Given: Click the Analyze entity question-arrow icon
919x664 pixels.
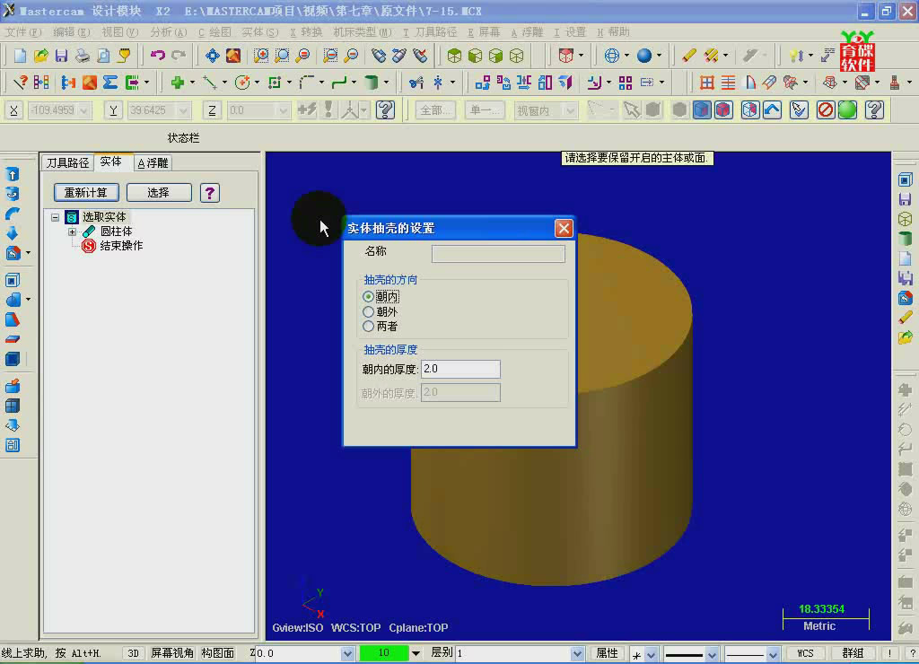Looking at the screenshot, I should tap(20, 83).
